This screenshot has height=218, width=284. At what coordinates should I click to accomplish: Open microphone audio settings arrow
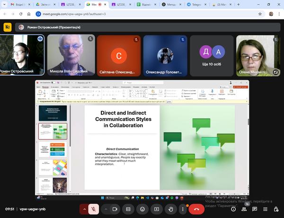(85, 209)
